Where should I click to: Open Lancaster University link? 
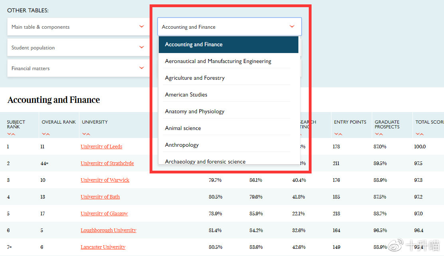(x=103, y=247)
